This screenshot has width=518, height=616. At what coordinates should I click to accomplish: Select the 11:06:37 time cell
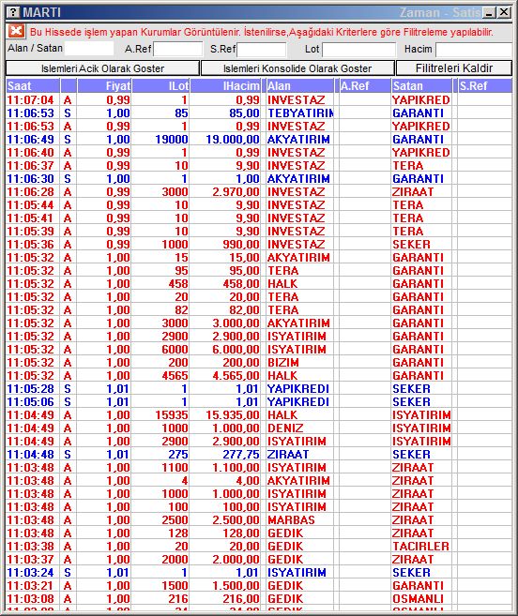click(30, 165)
